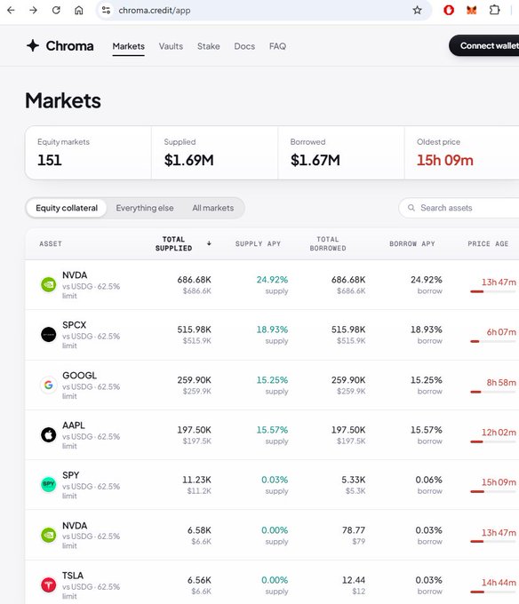Screen dimensions: 519x604
Task: Click the TSLA red Tesla icon
Action: [x=49, y=585]
